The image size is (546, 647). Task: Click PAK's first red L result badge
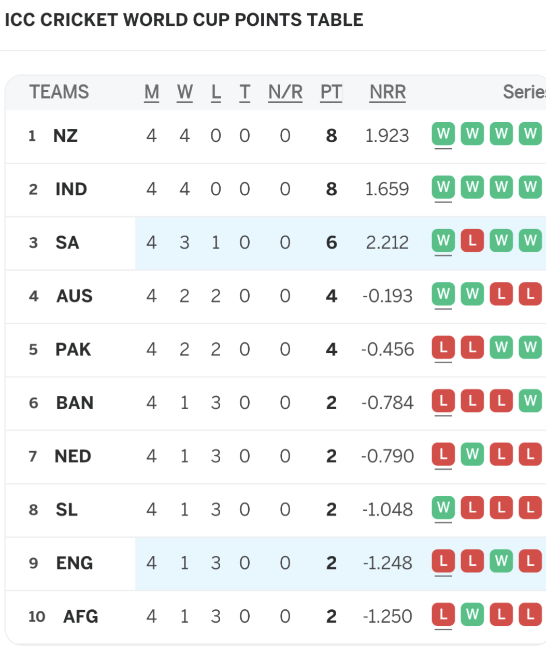pyautogui.click(x=443, y=347)
